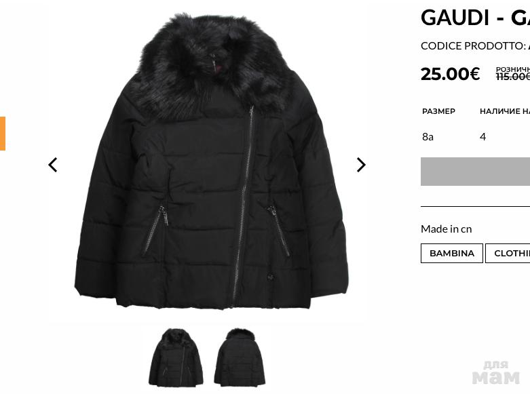Advance to next product photo with right chevron
This screenshot has width=530, height=394.
point(361,165)
